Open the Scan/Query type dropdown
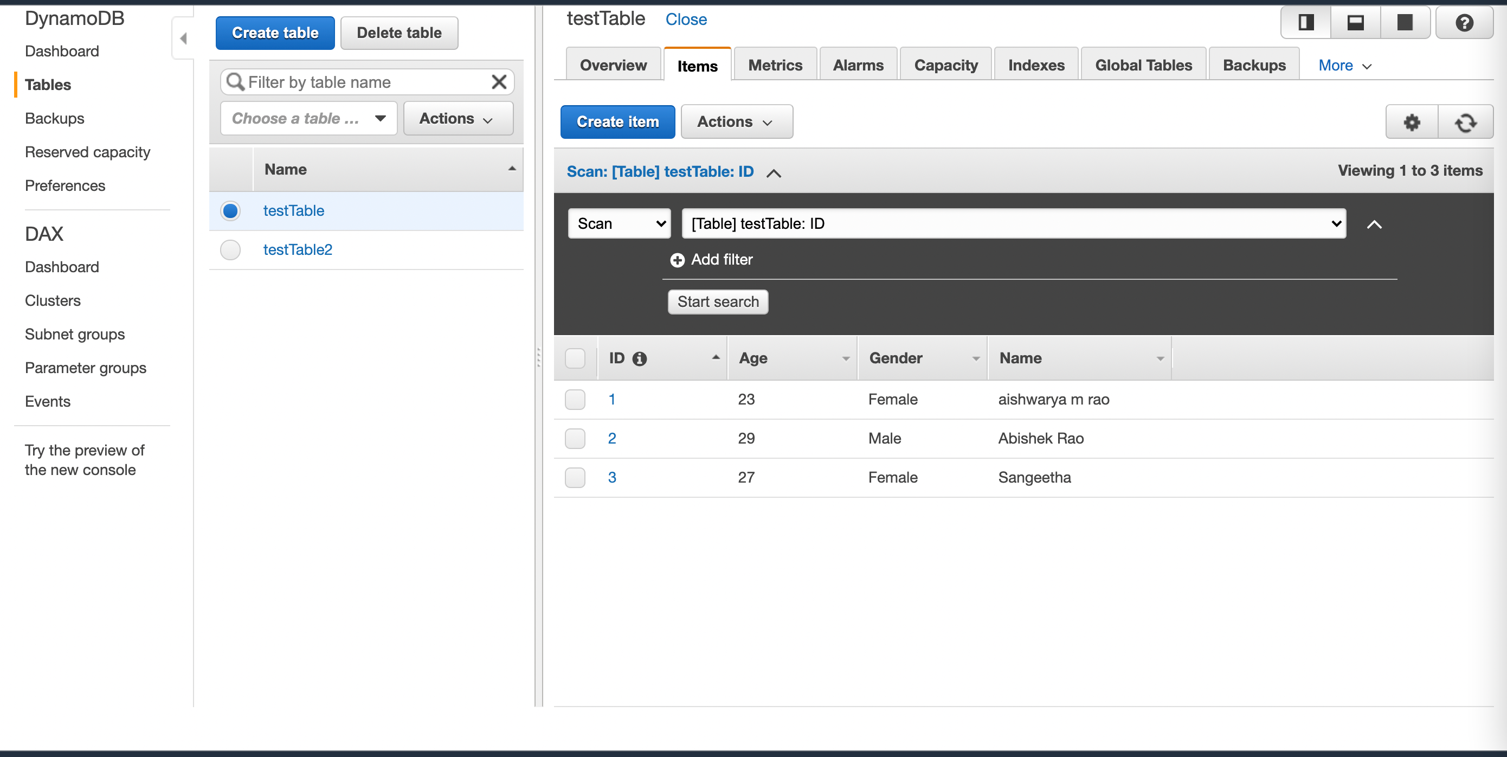 coord(619,223)
